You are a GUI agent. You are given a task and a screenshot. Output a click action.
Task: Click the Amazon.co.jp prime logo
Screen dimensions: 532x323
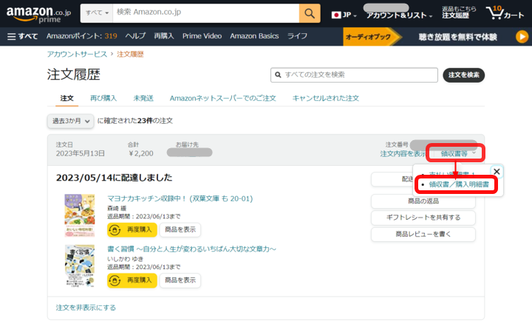[x=39, y=14]
